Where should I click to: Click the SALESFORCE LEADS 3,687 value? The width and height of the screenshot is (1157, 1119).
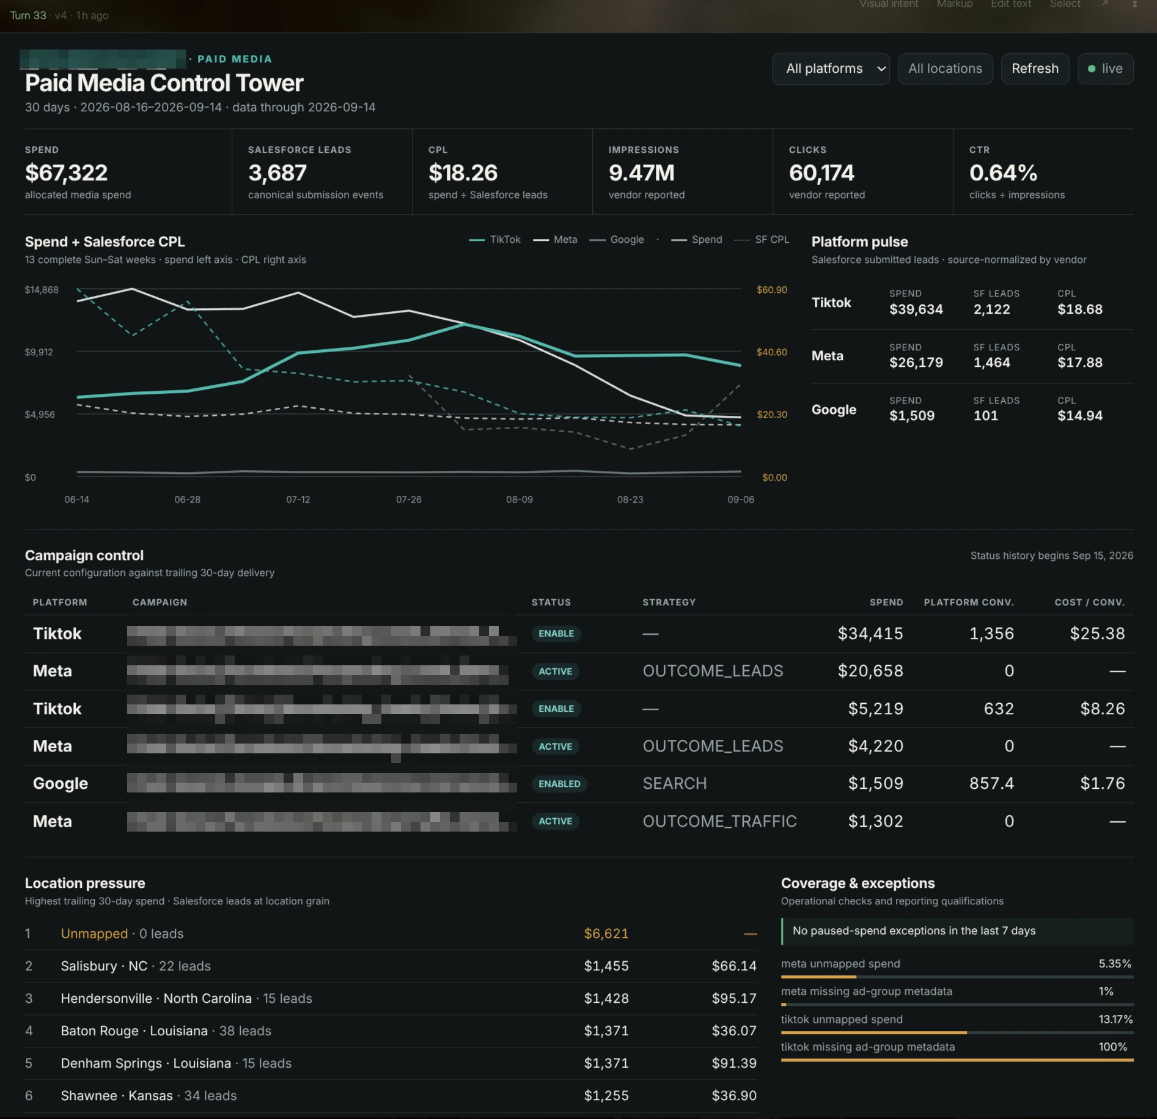(x=277, y=173)
